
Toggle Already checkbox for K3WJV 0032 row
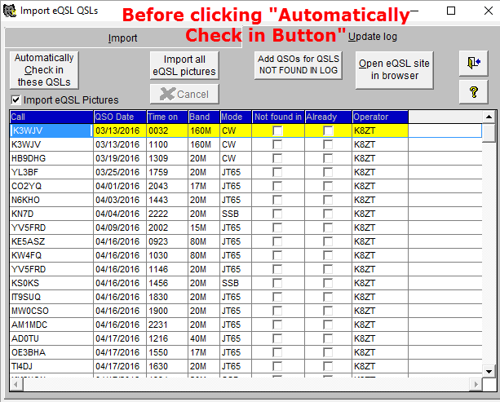tap(328, 130)
